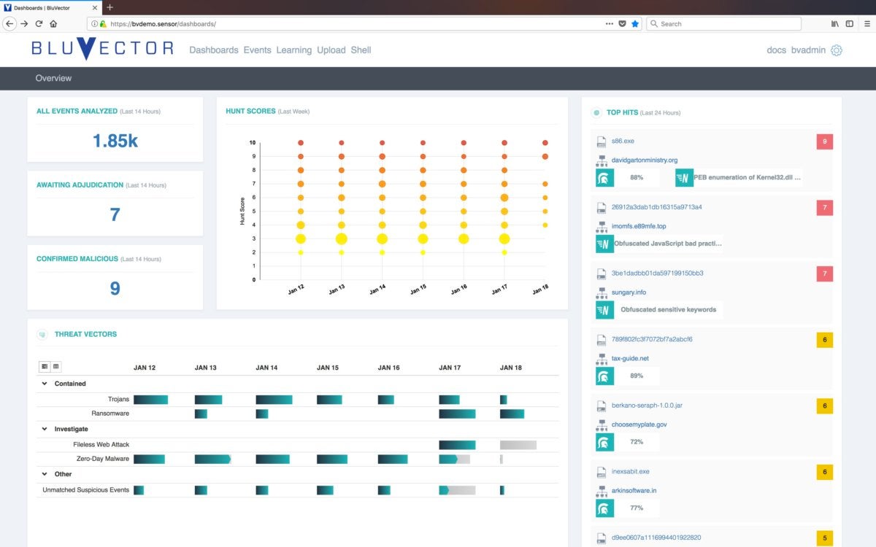Screen dimensions: 876x547
Task: Click the Fileless Web Attack bar under JAN 17
Action: pos(457,445)
